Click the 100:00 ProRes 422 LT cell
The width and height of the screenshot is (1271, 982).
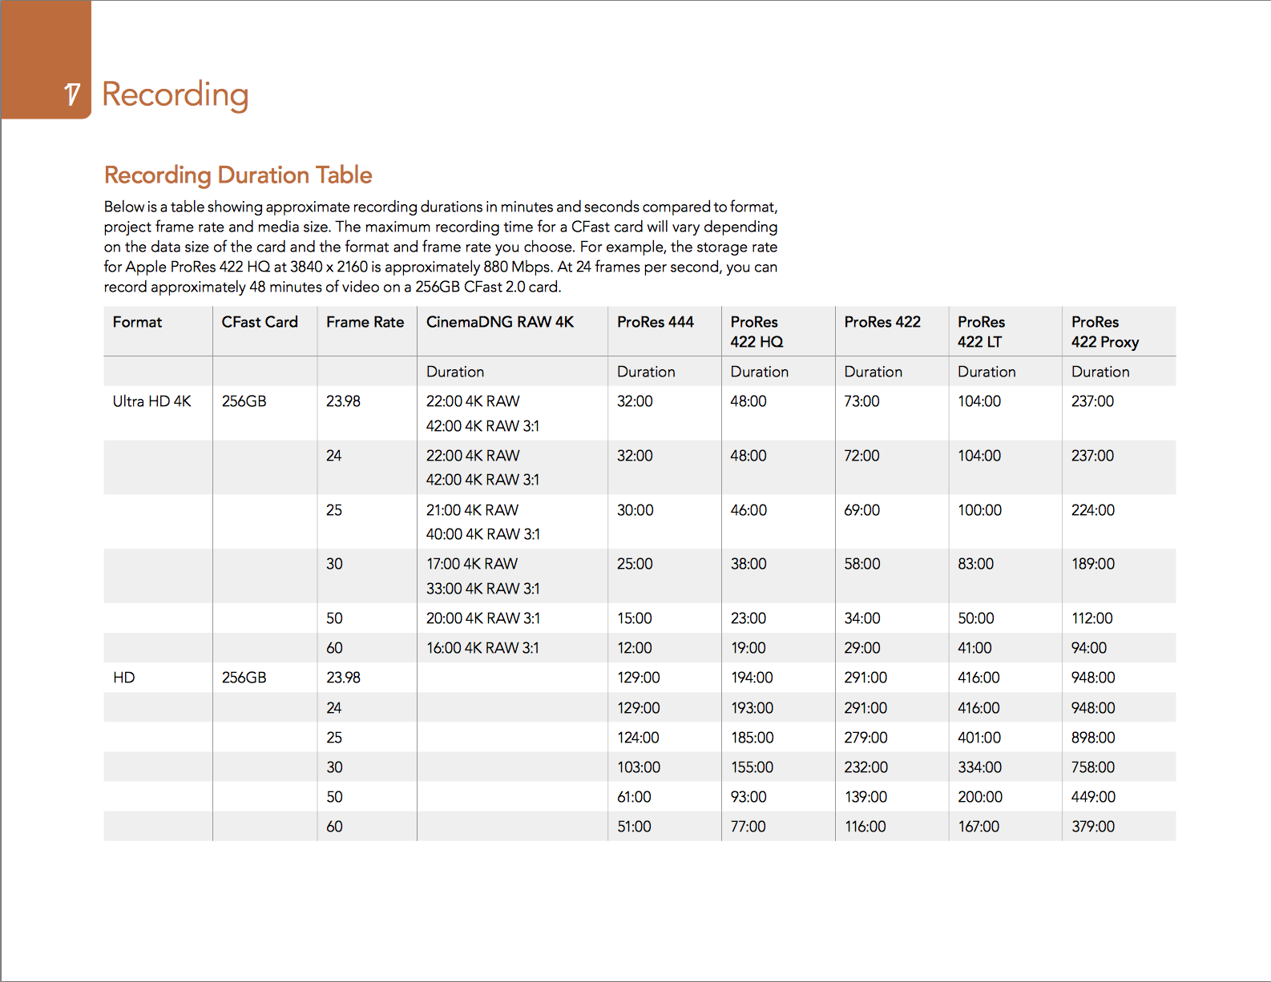tap(979, 510)
